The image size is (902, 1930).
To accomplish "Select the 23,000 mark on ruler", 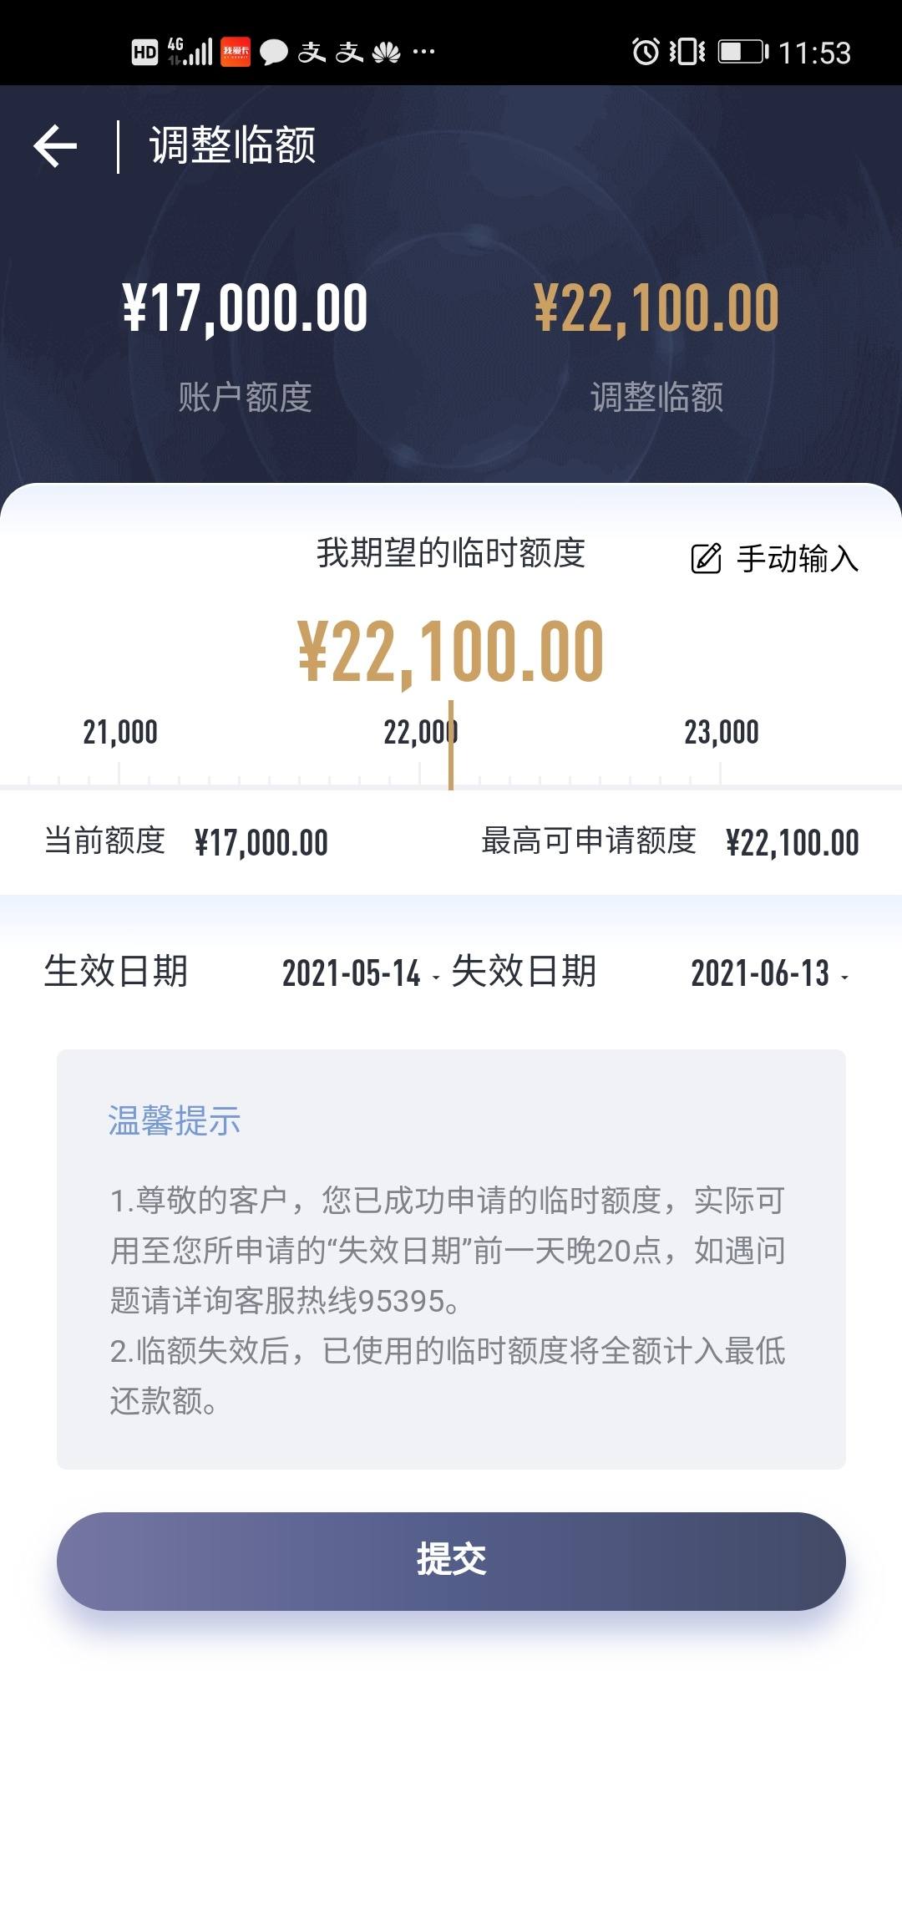I will [722, 733].
